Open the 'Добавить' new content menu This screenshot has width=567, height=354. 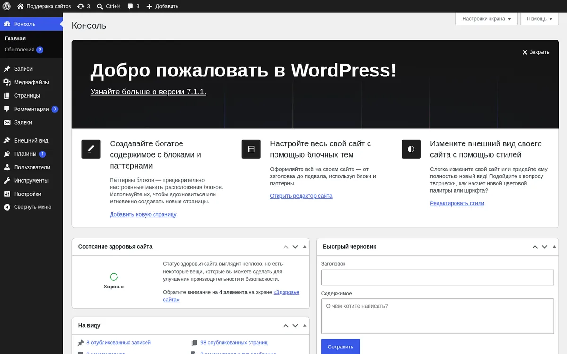(x=162, y=6)
